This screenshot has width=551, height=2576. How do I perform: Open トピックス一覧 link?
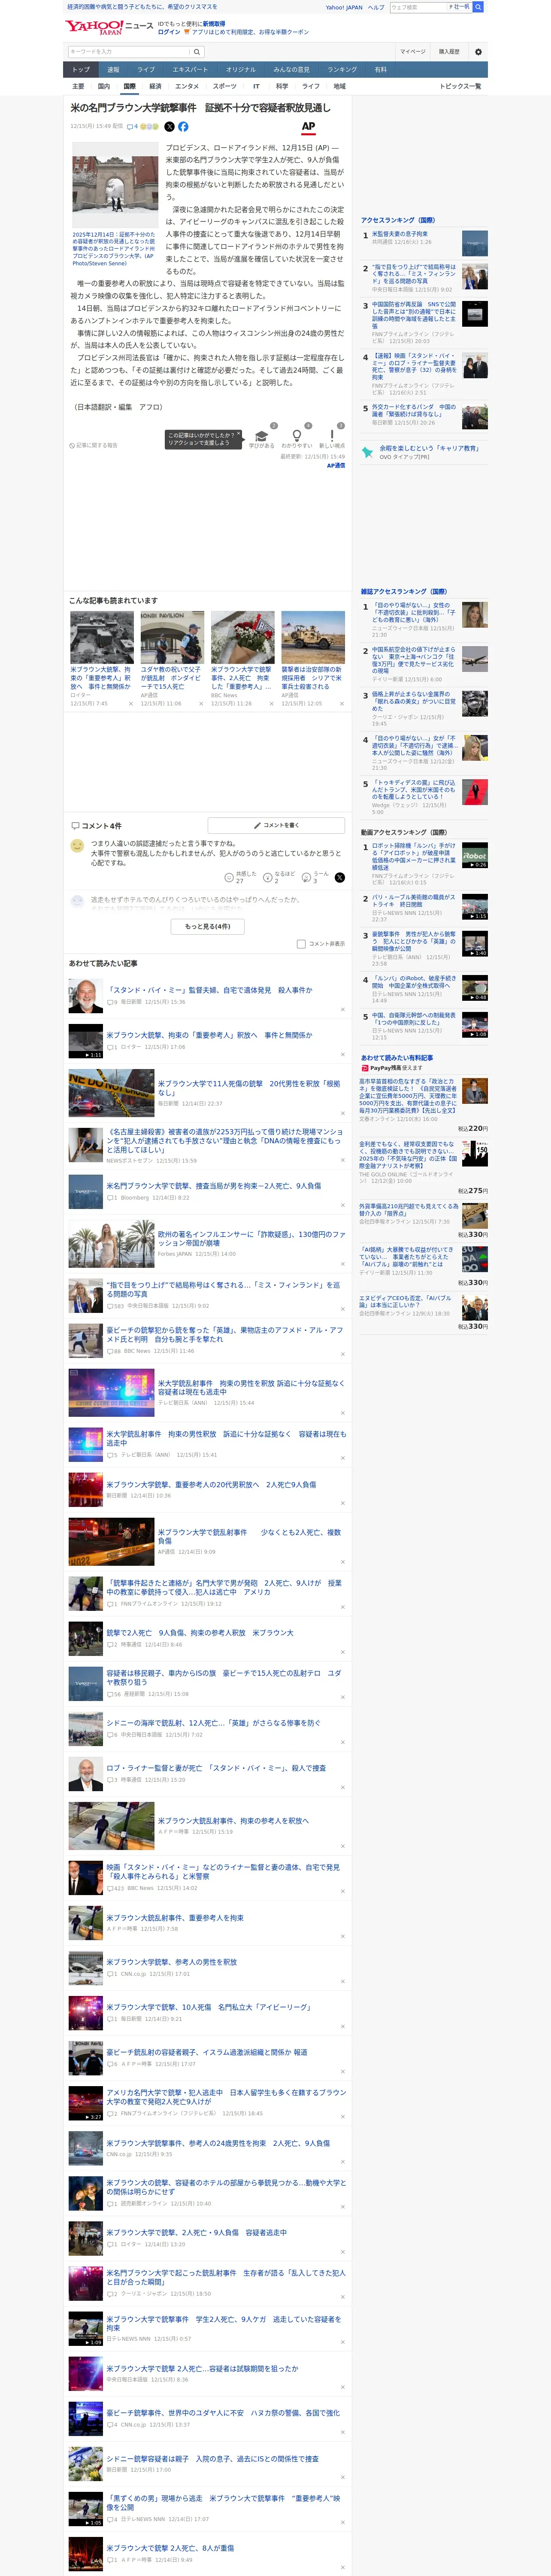click(x=460, y=86)
